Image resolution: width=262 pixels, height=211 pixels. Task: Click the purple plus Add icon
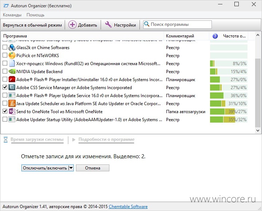coord(72,25)
